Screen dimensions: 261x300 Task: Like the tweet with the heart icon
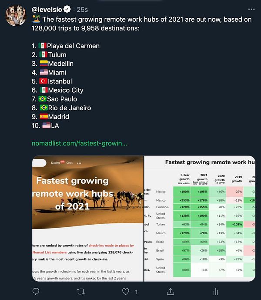(x=126, y=291)
